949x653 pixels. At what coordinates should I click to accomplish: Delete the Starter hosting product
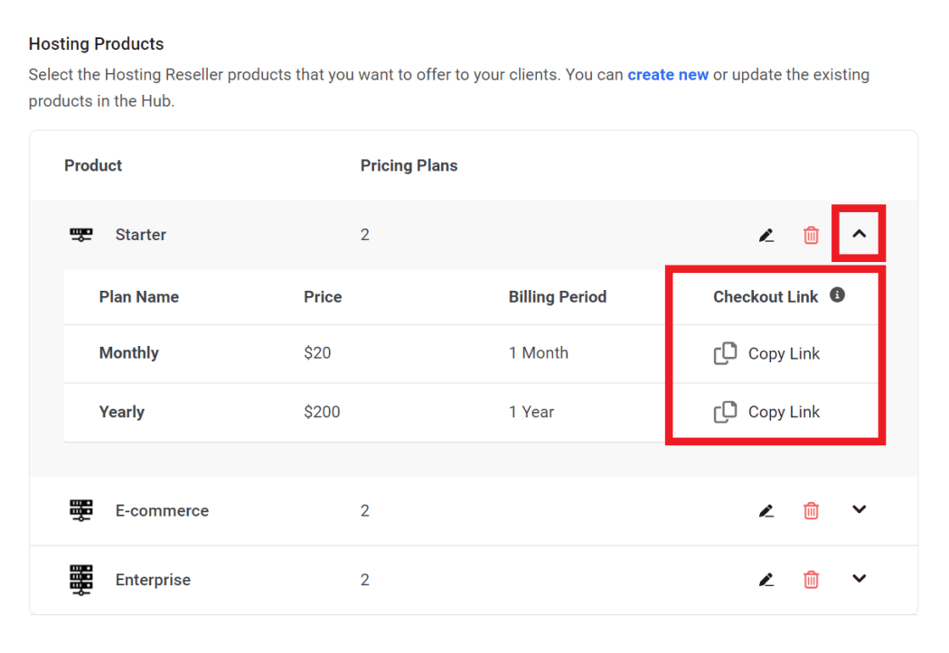coord(811,236)
